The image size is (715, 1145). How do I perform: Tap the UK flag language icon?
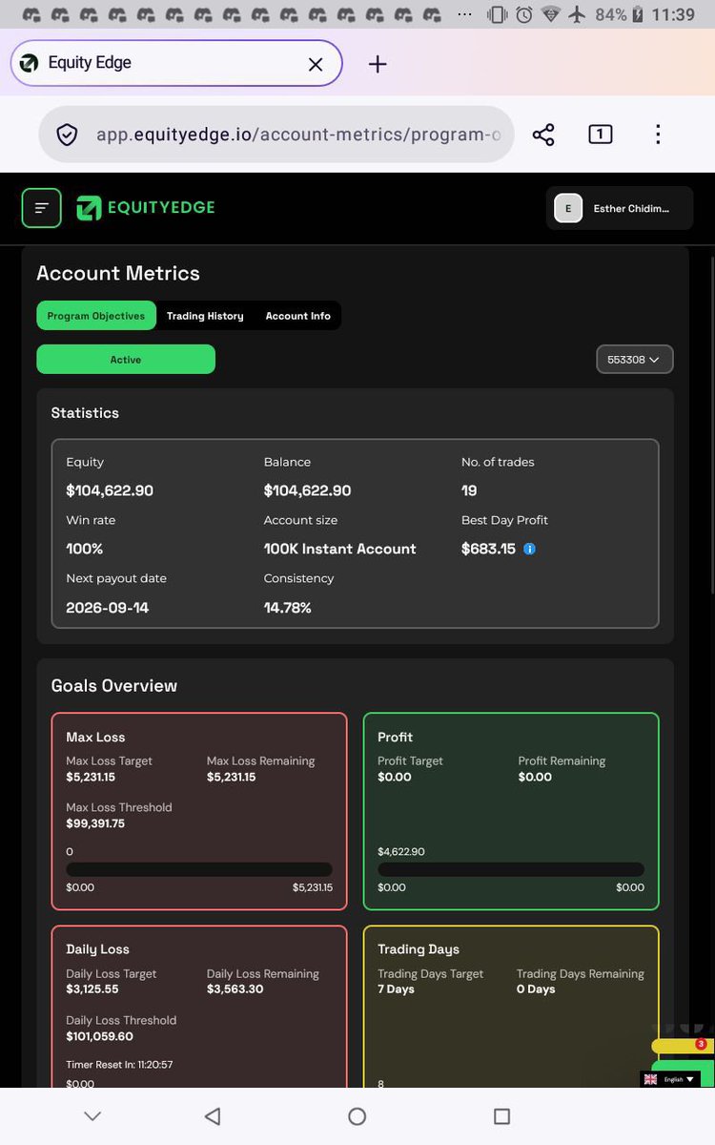651,1079
